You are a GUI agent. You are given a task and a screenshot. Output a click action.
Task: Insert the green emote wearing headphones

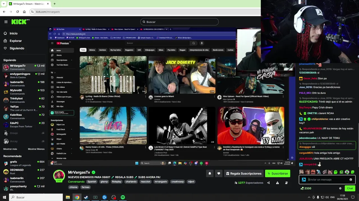[347, 172]
